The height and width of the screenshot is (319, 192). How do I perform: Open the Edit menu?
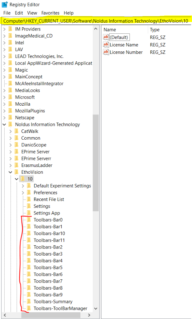click(19, 13)
